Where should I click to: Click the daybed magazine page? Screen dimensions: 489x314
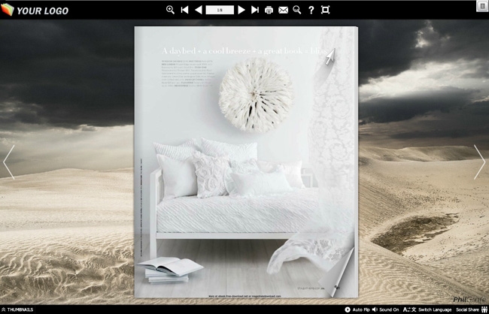246,162
